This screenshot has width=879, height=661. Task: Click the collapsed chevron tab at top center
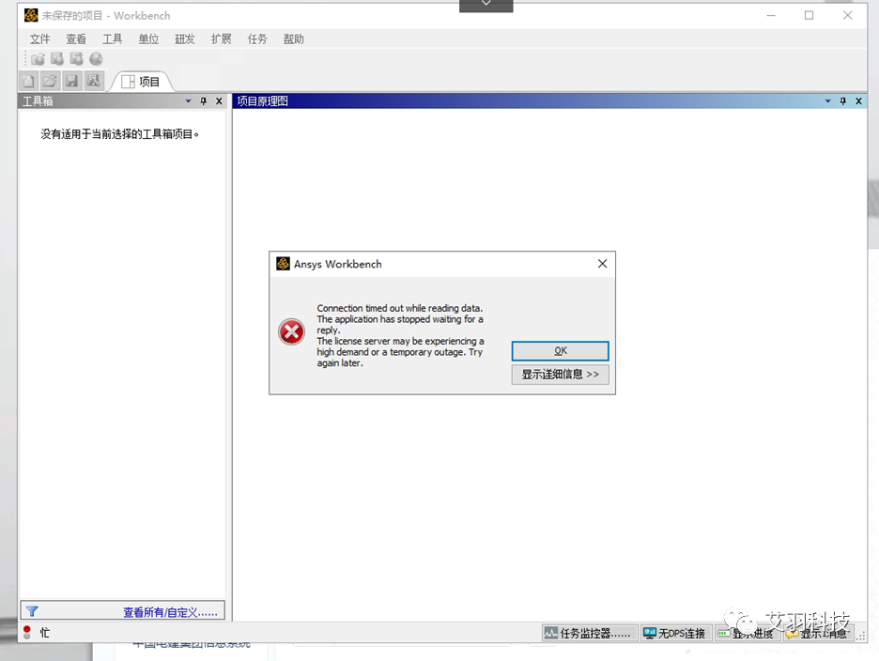coord(486,5)
